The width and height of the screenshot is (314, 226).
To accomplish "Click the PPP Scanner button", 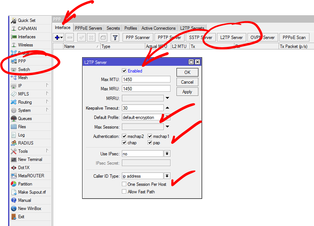I will 137,38.
